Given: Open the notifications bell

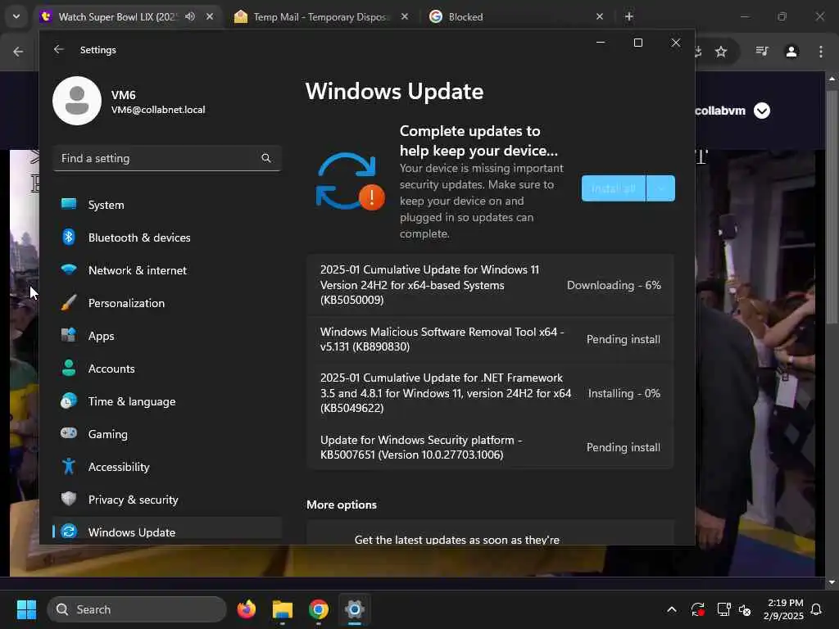Looking at the screenshot, I should point(817,609).
